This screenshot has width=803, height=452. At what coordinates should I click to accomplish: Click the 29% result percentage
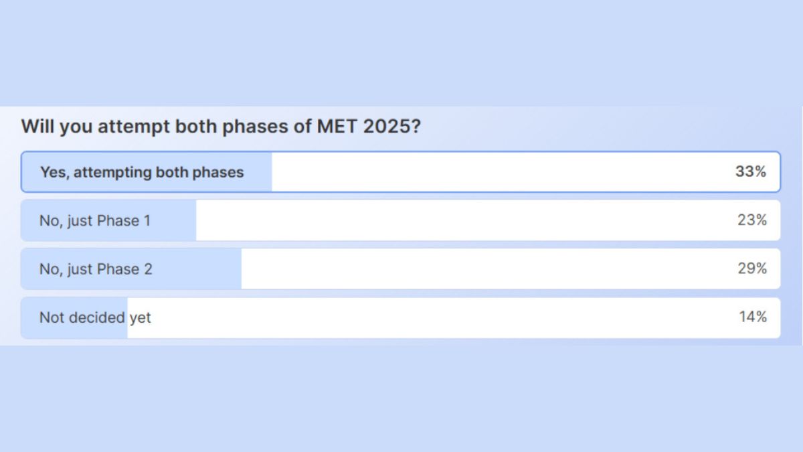pyautogui.click(x=752, y=269)
